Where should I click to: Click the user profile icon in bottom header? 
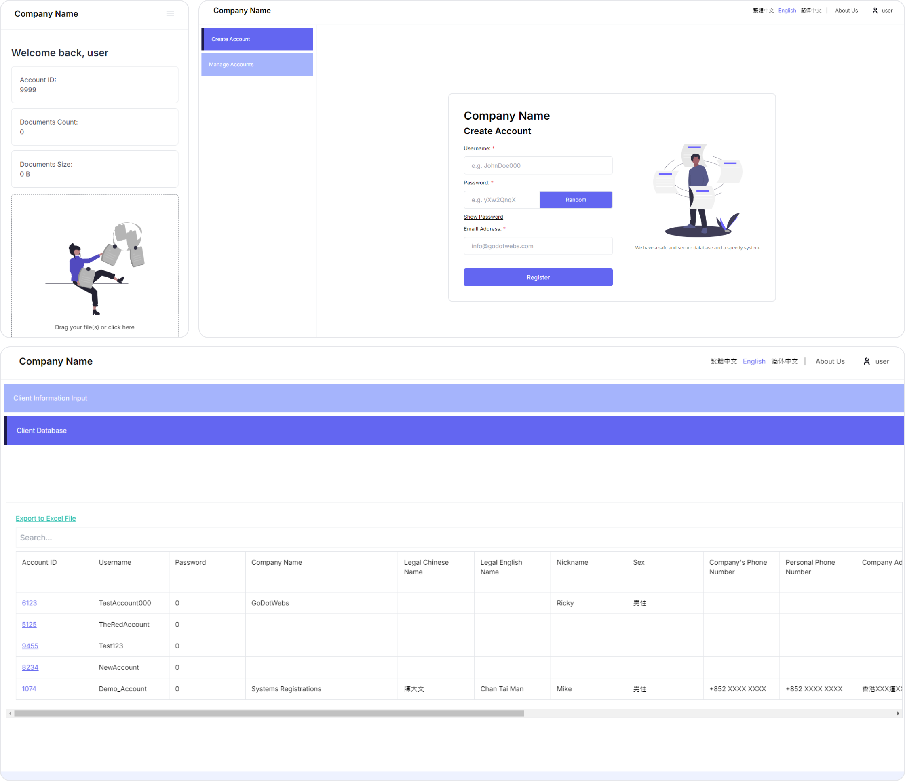coord(867,361)
